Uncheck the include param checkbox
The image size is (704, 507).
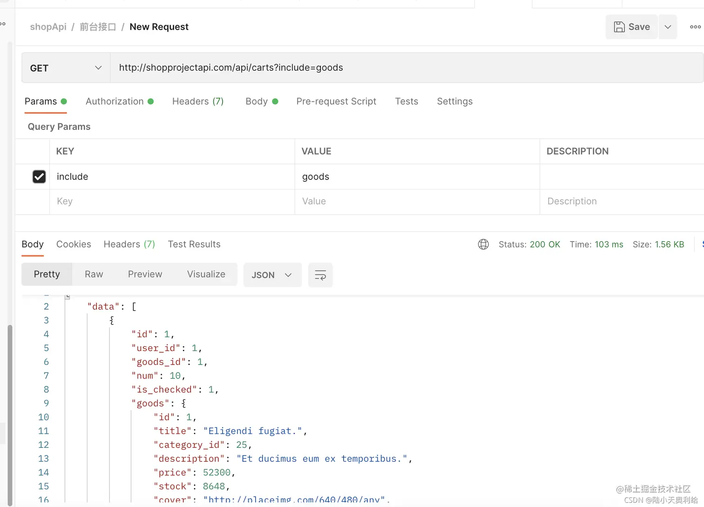tap(39, 176)
